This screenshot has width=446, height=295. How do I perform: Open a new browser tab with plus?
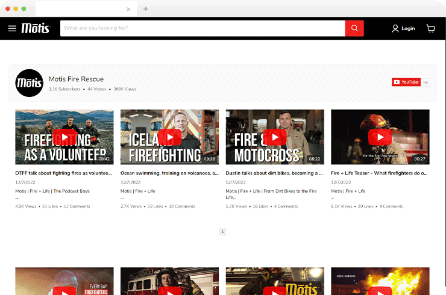click(146, 9)
